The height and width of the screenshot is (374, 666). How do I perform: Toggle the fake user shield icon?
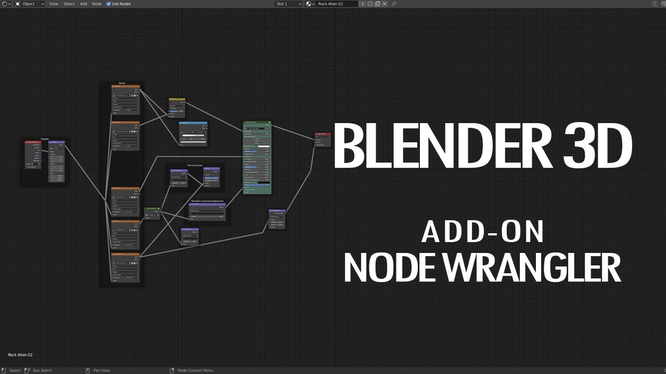pos(370,4)
